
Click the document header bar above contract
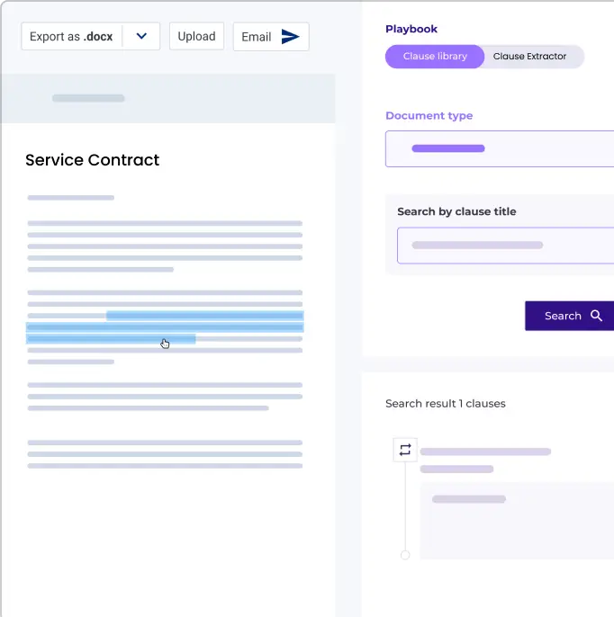pyautogui.click(x=167, y=98)
